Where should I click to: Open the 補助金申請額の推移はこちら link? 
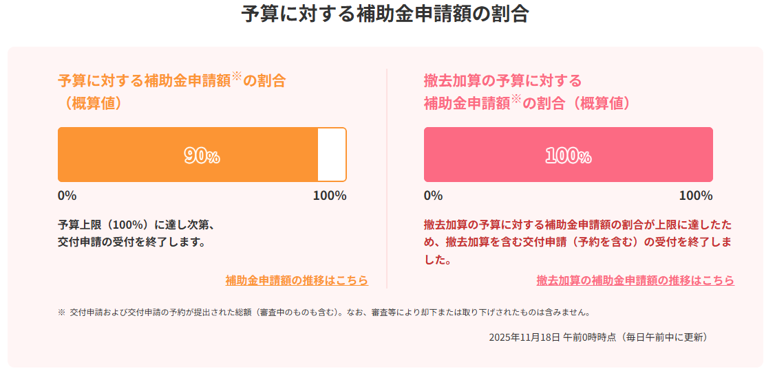click(297, 280)
